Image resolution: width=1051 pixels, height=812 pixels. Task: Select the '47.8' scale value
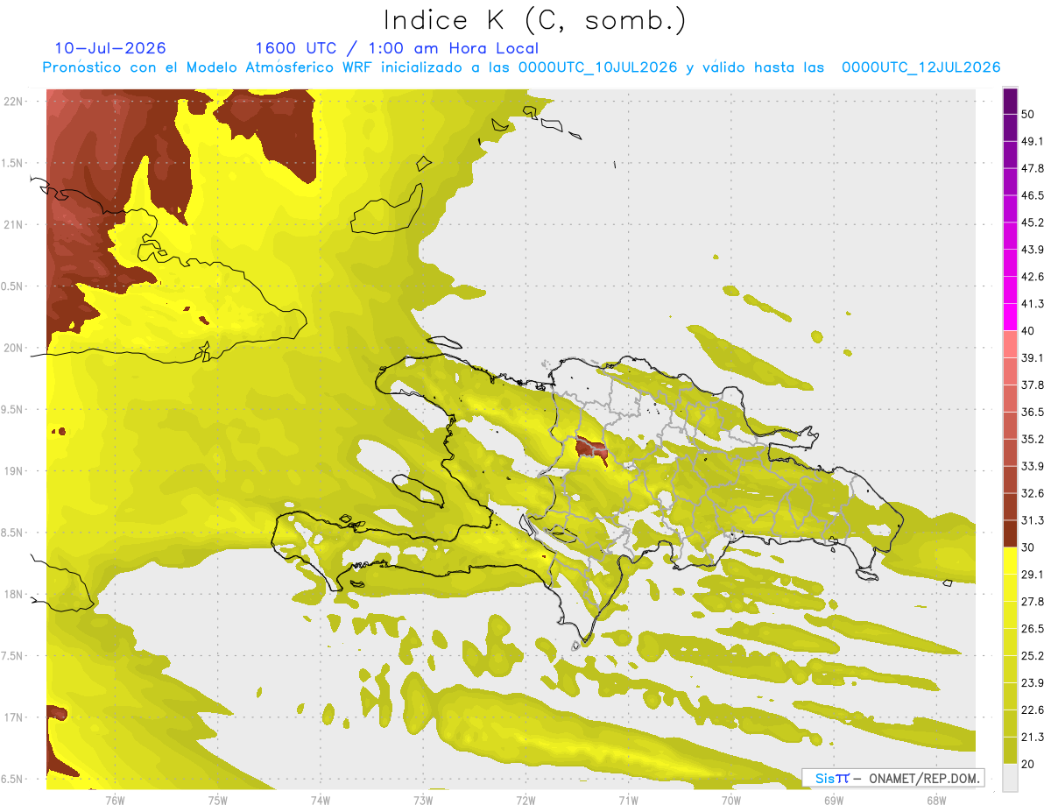(x=1033, y=168)
